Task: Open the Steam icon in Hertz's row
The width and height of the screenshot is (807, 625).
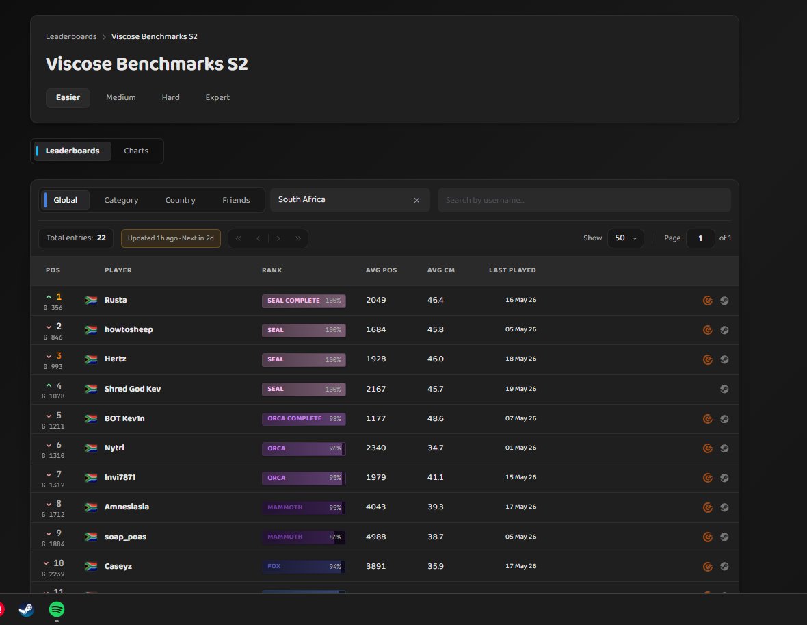Action: tap(724, 359)
